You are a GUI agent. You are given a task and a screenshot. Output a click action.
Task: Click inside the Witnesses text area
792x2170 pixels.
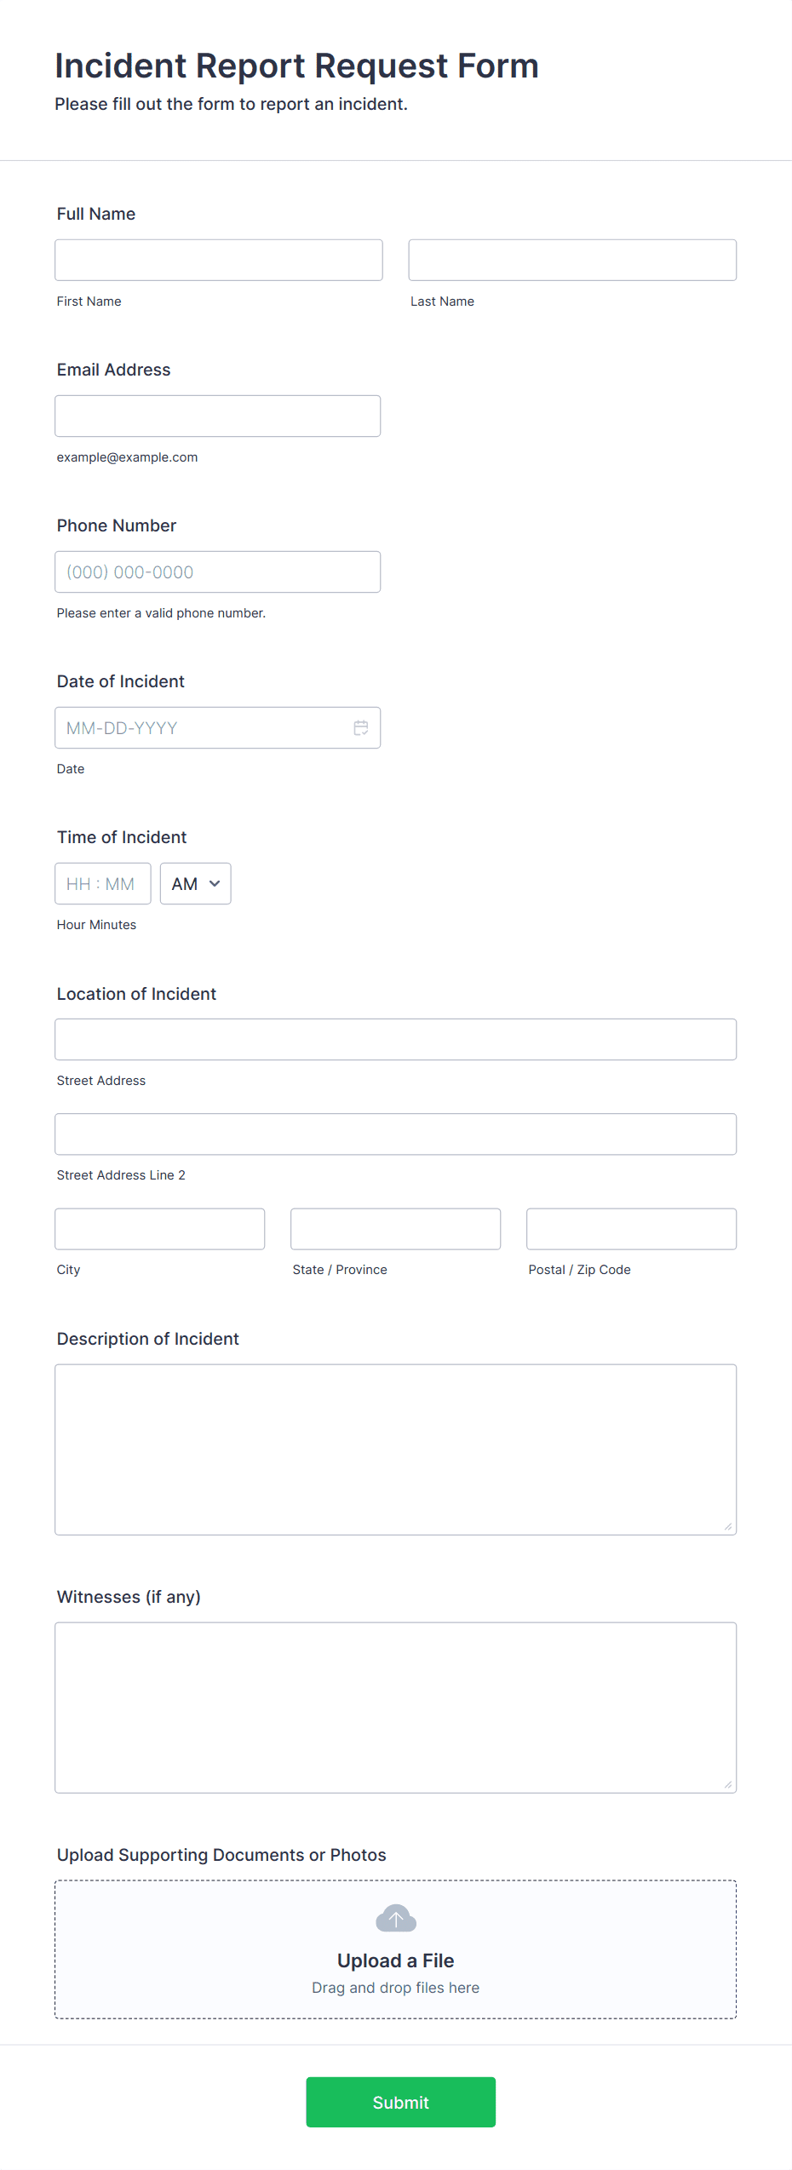point(396,1708)
